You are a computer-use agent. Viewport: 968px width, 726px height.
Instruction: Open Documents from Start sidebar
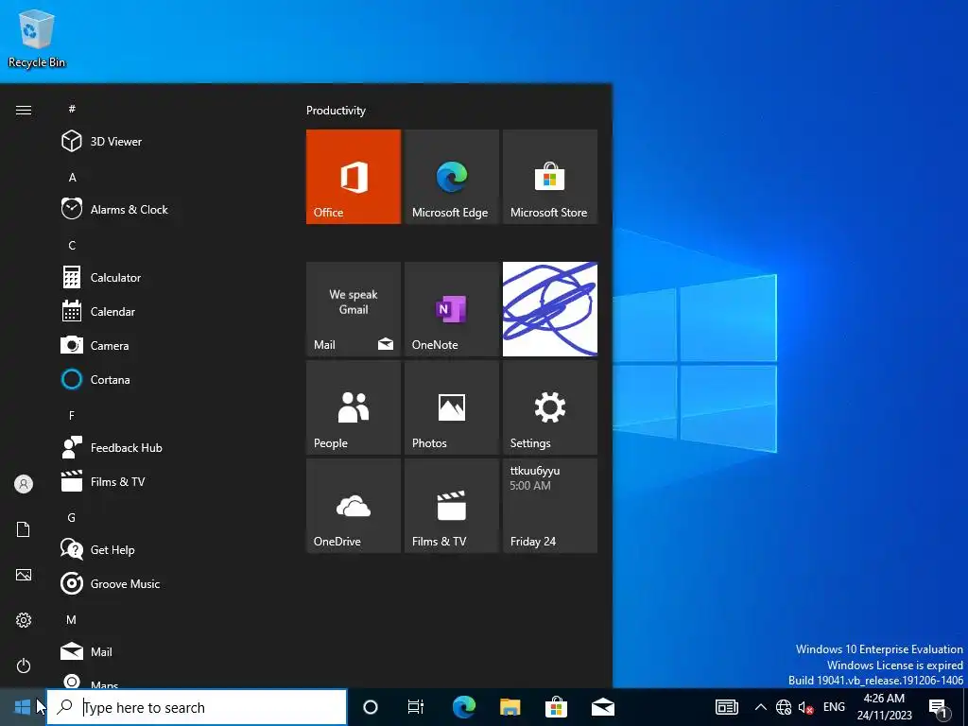click(24, 529)
